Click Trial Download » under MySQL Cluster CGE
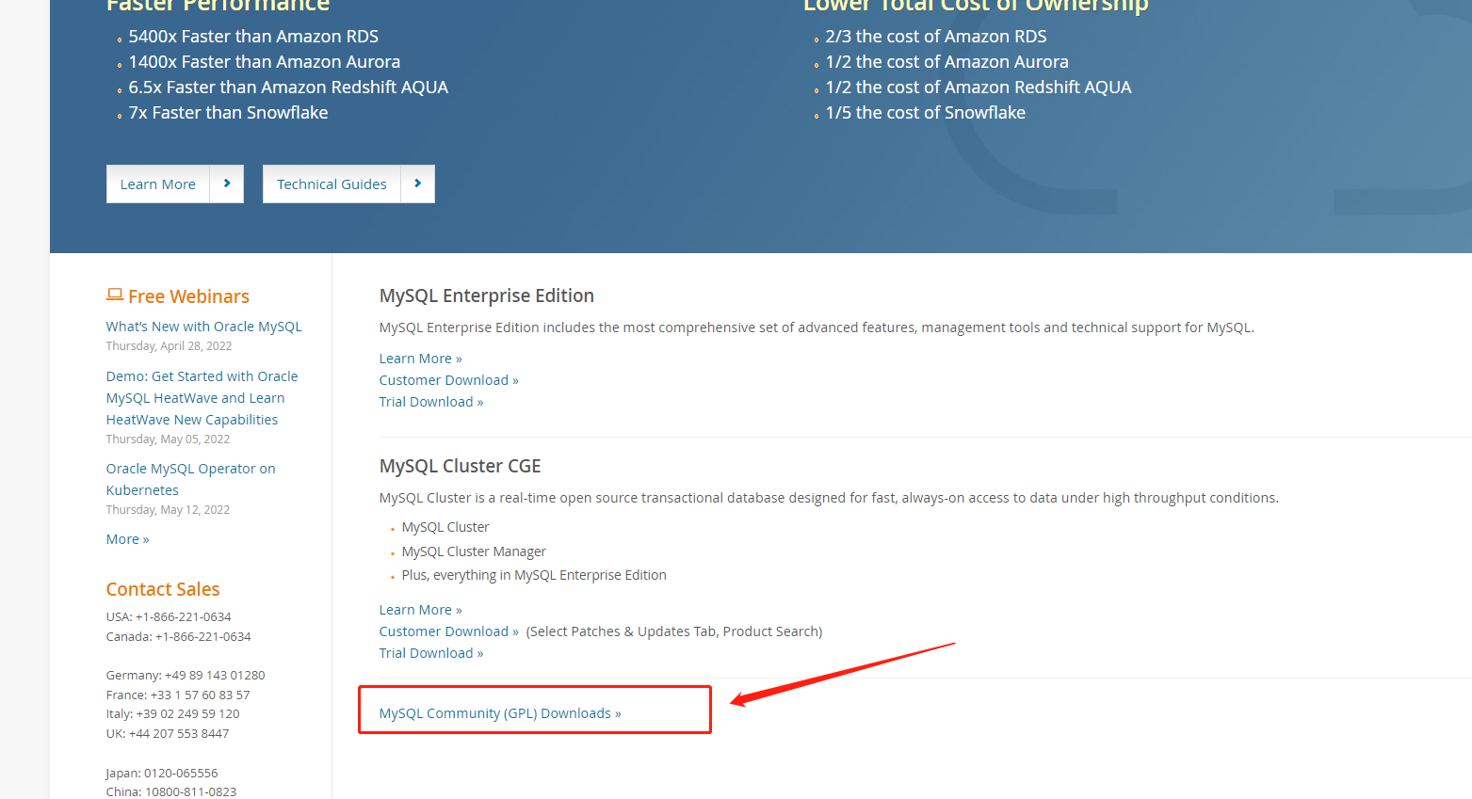Screen dimensions: 1472x799 [x=431, y=653]
